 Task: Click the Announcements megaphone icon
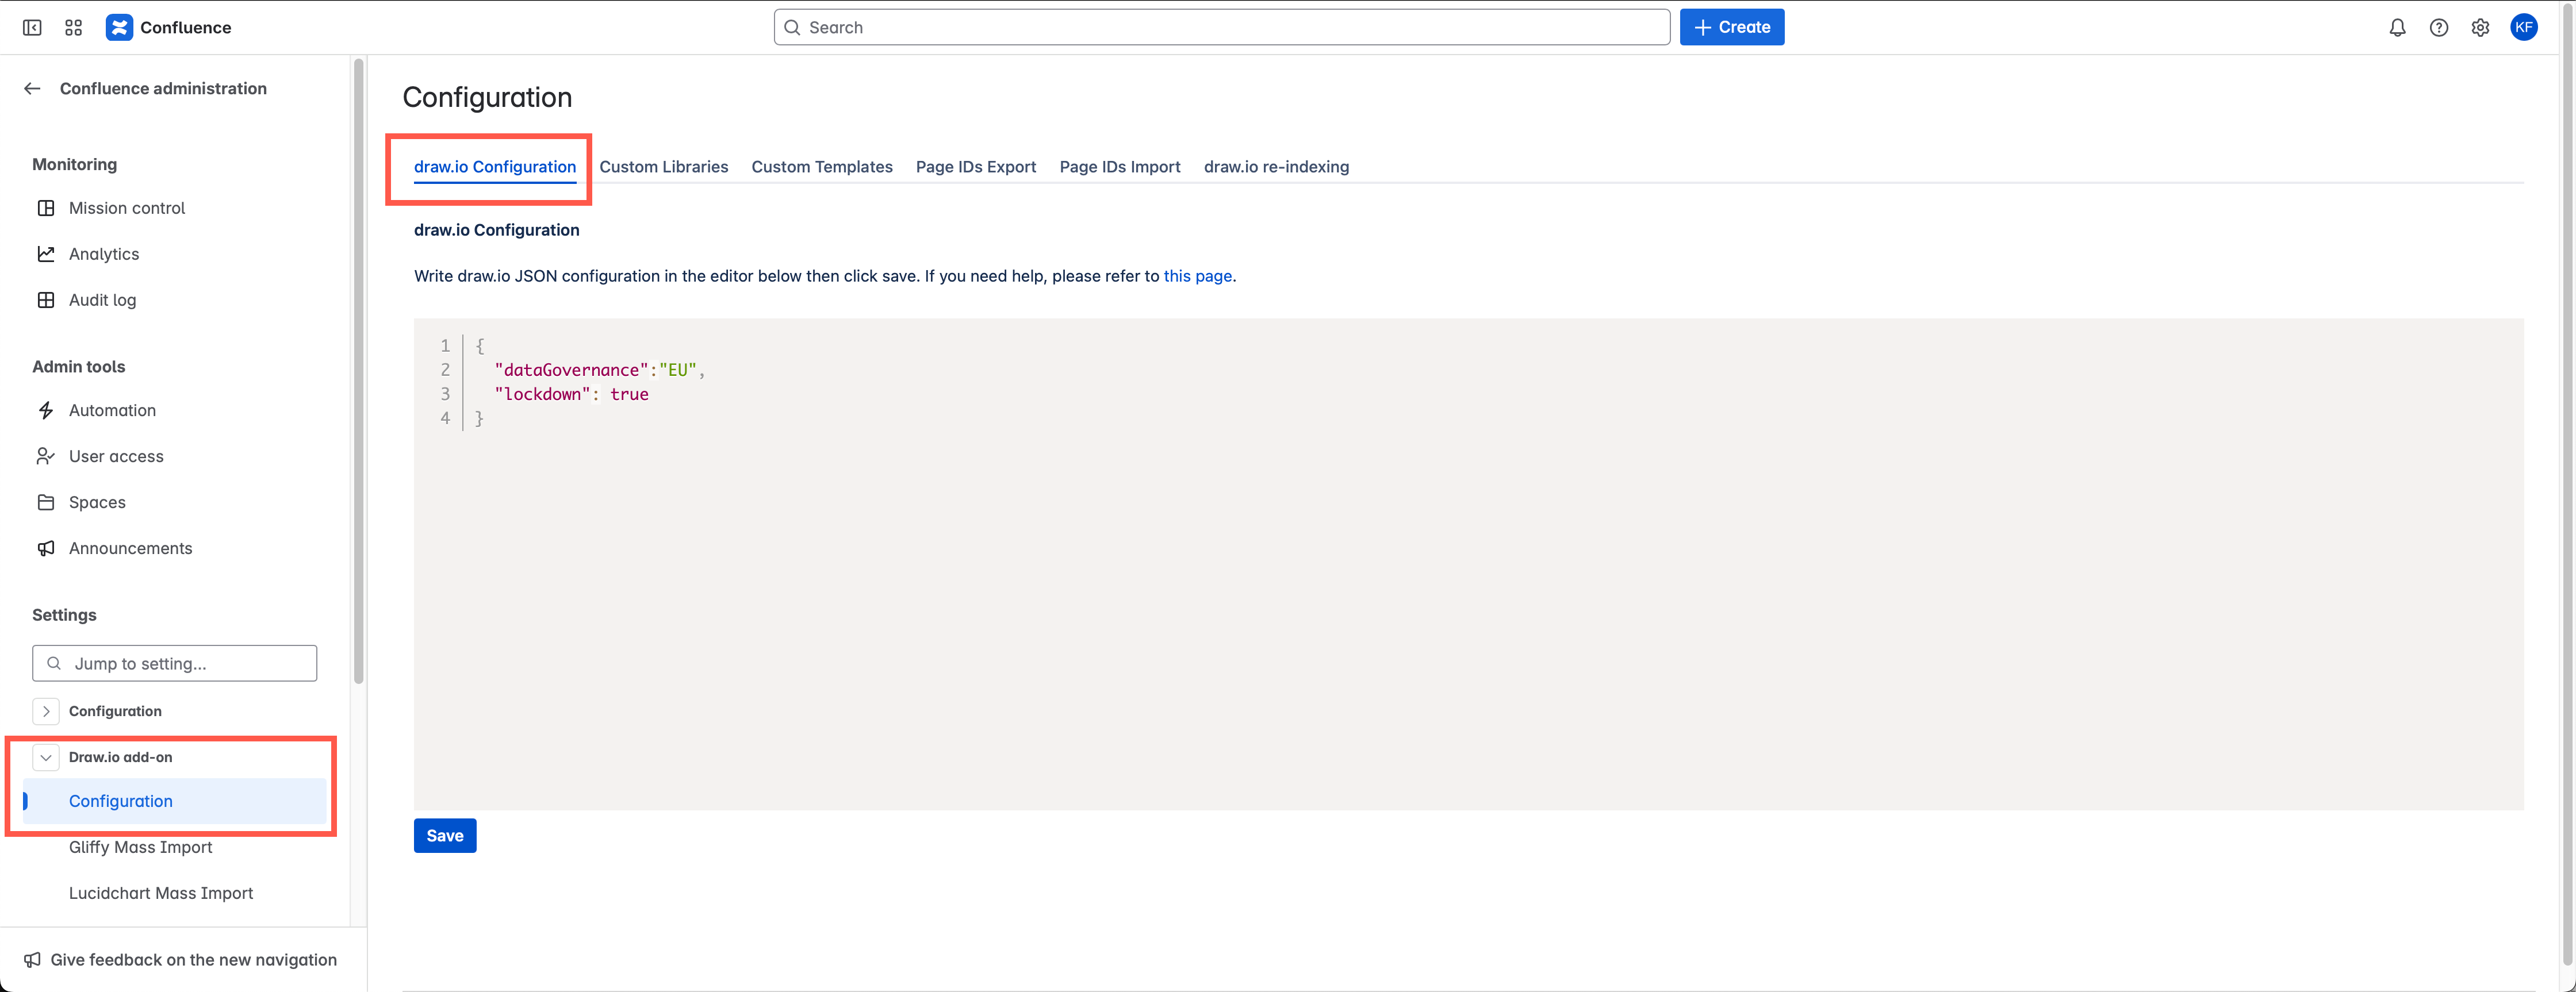coord(46,548)
